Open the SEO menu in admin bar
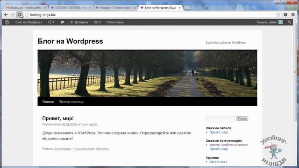Screen dimensions: 299x168 (97, 22)
